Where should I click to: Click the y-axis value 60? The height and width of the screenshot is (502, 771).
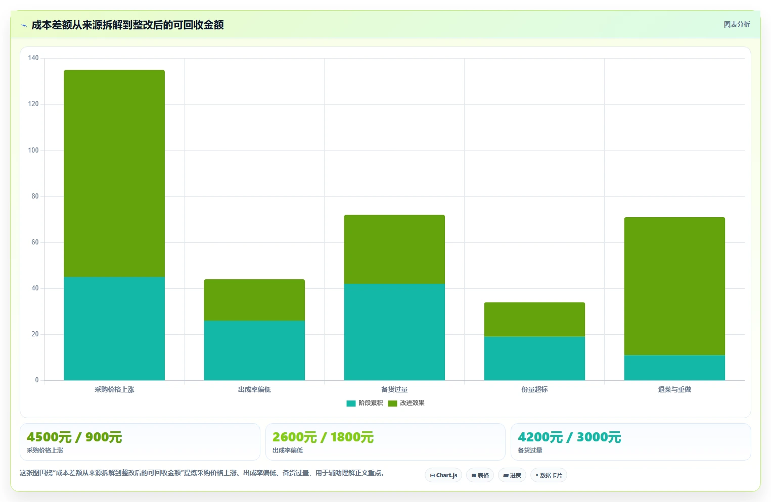point(35,242)
